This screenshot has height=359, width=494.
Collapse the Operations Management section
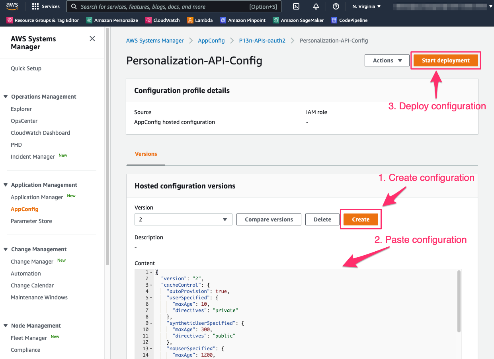pos(6,97)
